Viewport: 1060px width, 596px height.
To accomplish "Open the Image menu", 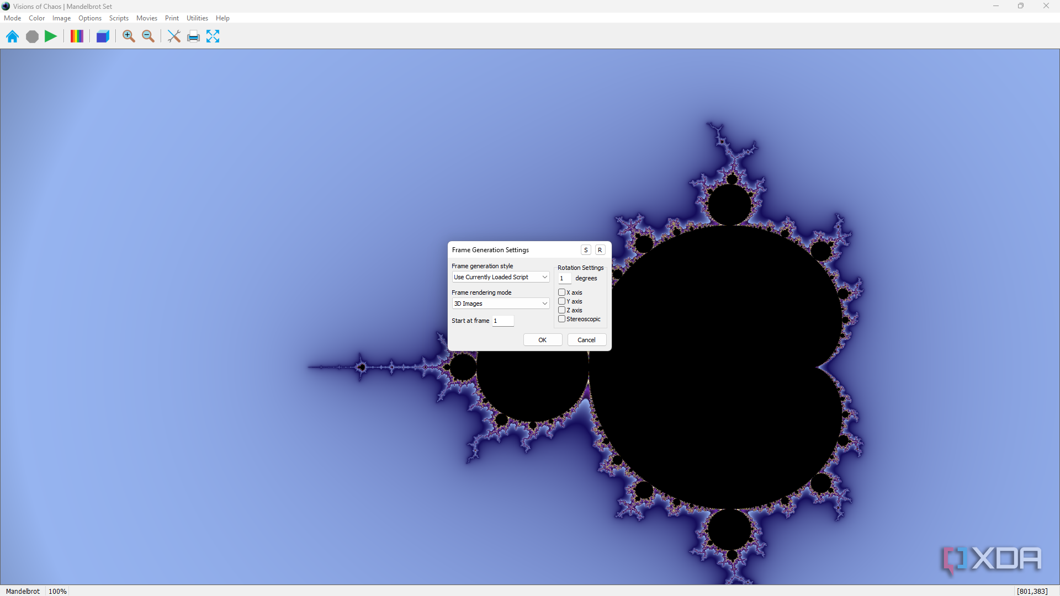I will (61, 18).
